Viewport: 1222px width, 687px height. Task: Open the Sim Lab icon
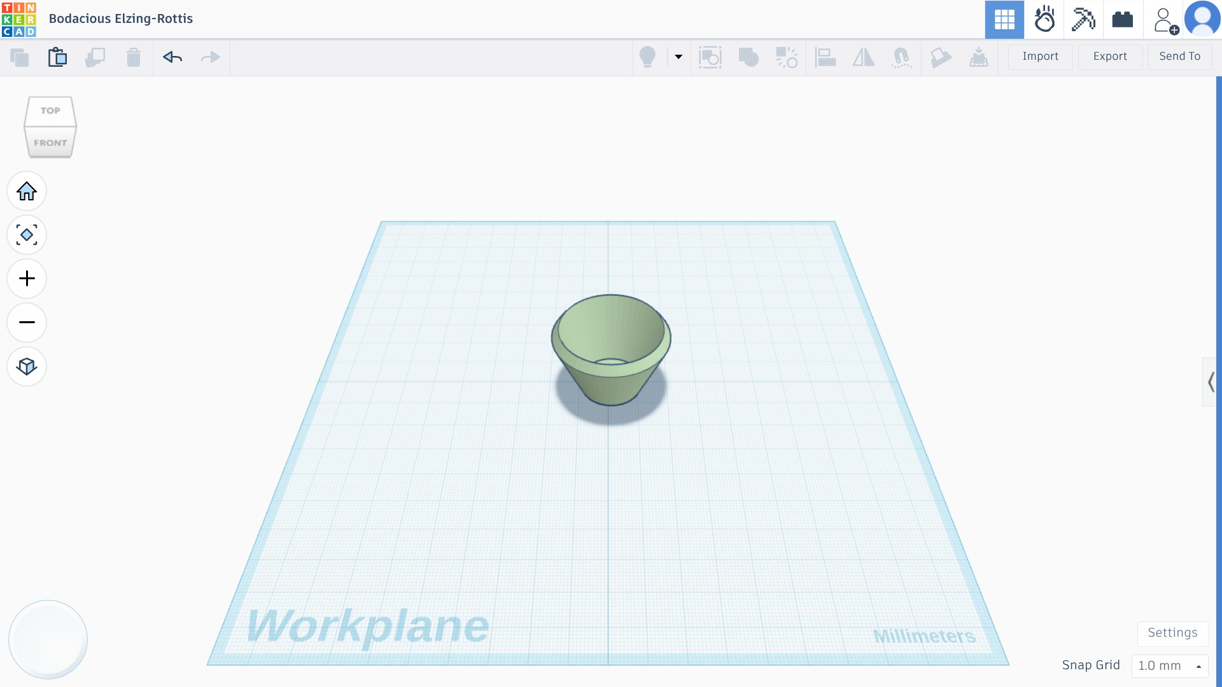[1044, 20]
